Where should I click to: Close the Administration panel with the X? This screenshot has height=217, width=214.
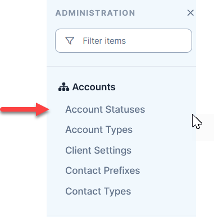click(190, 13)
